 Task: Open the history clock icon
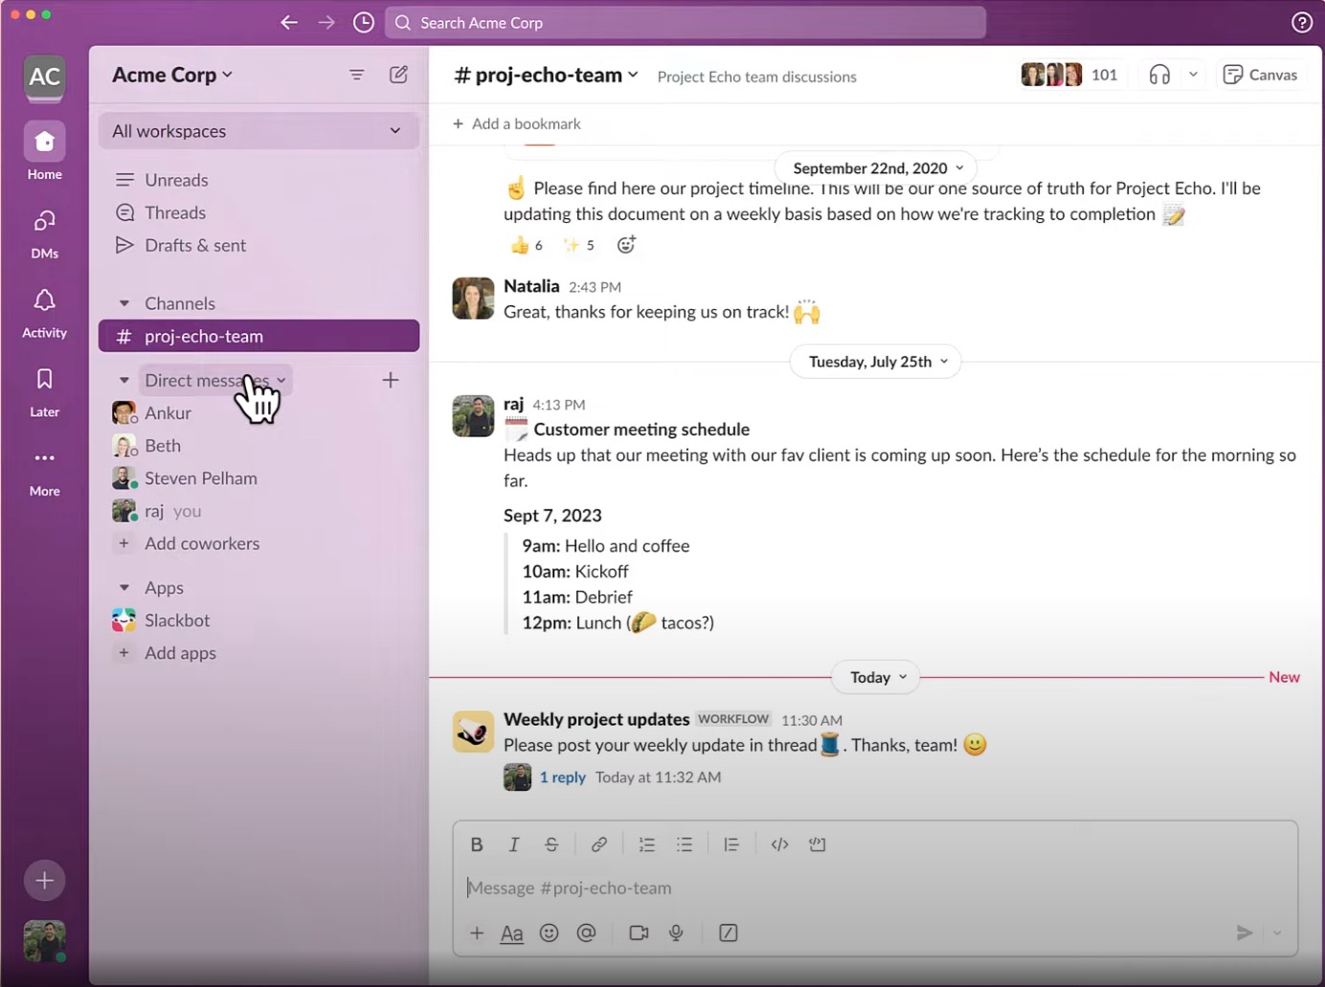click(x=364, y=22)
